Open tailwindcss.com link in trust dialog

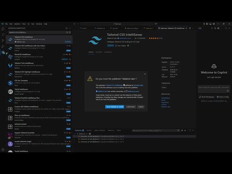tap(133, 91)
